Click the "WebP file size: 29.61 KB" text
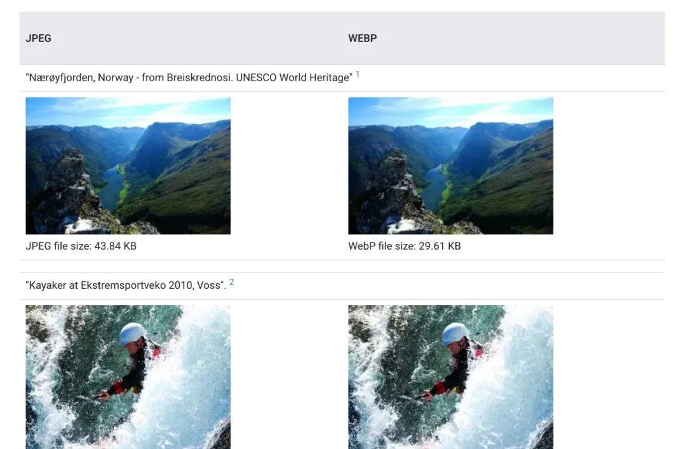 pos(404,246)
